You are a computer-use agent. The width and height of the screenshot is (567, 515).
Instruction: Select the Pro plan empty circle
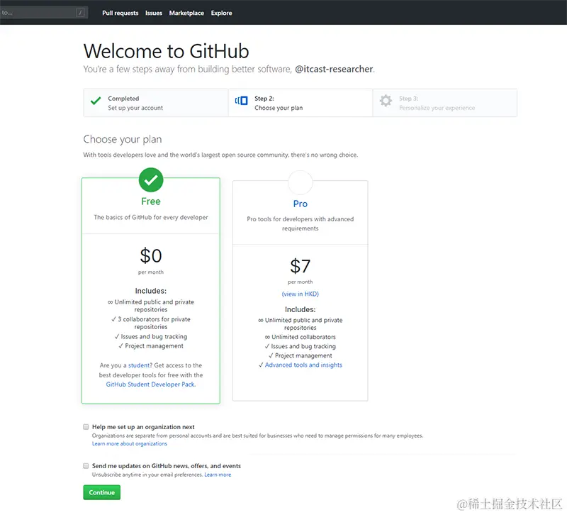click(300, 183)
